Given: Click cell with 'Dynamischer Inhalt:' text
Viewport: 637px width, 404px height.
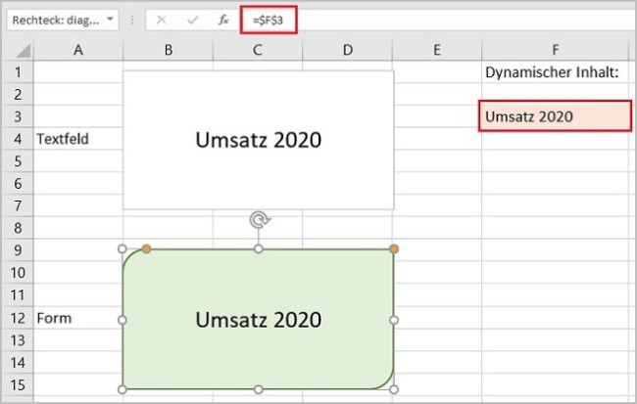Looking at the screenshot, I should pyautogui.click(x=556, y=72).
